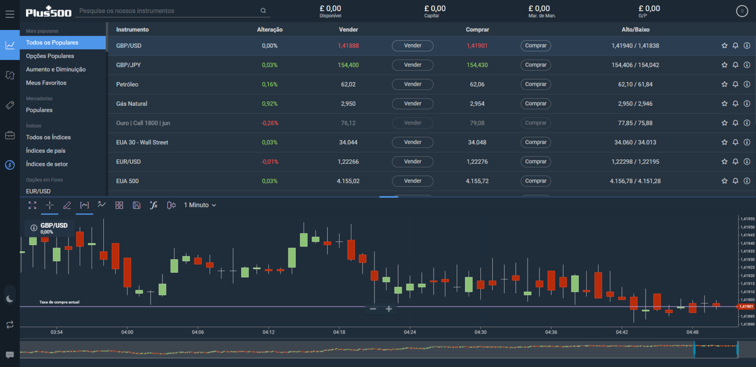Open the fx indicators icon
Screen dimensions: 756x367
click(x=154, y=205)
